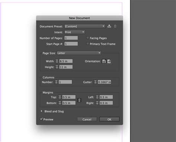Click the Number of Pages field

click(x=71, y=38)
